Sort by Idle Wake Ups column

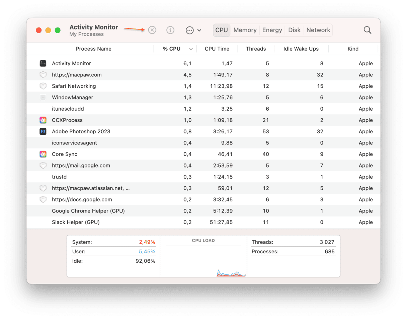[301, 49]
